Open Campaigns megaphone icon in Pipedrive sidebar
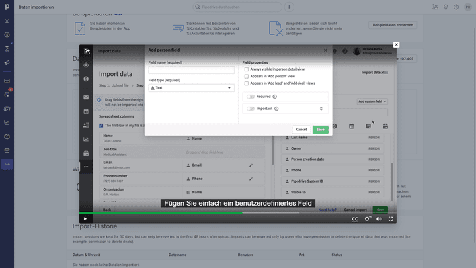The width and height of the screenshot is (476, 268). pyautogui.click(x=7, y=63)
